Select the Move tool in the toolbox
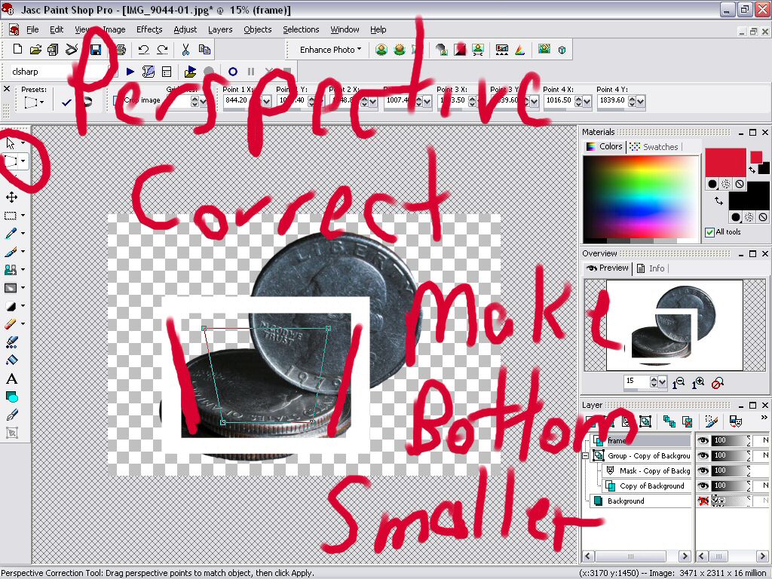Image resolution: width=772 pixels, height=579 pixels. click(11, 197)
